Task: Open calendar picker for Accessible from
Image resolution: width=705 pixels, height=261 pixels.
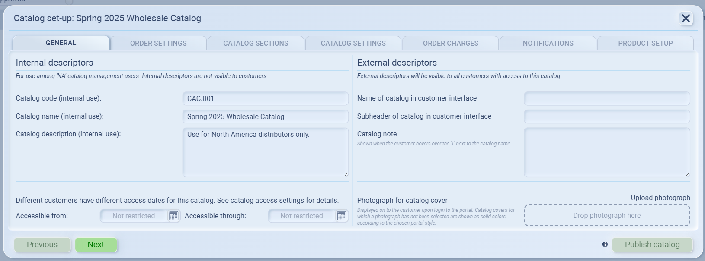Action: 173,216
